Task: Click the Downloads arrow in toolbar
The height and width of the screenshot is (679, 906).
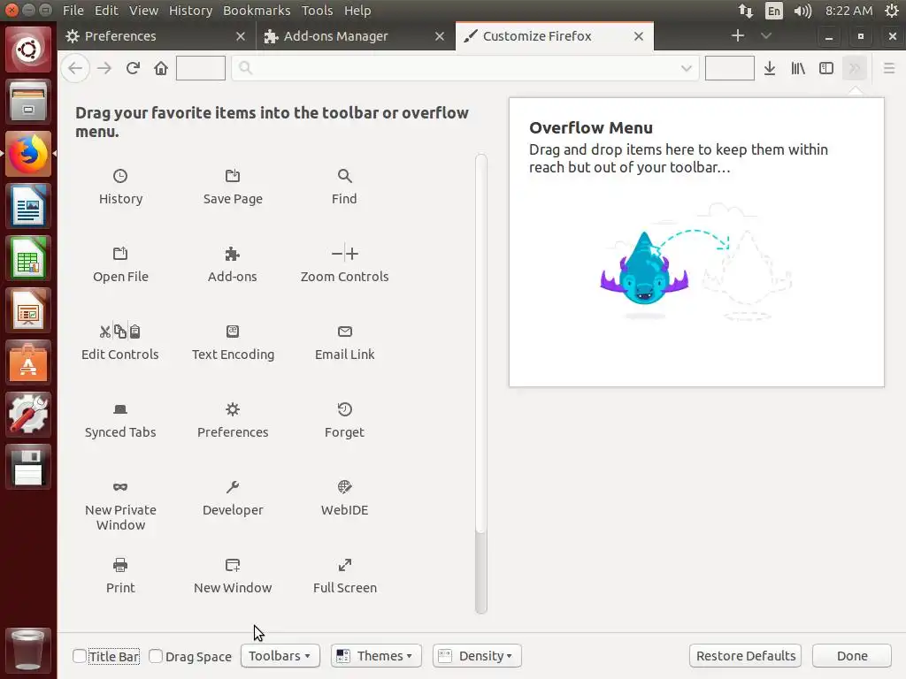Action: point(770,68)
